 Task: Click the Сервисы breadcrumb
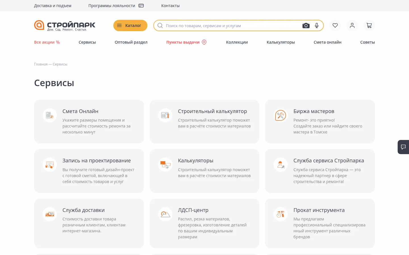click(60, 64)
